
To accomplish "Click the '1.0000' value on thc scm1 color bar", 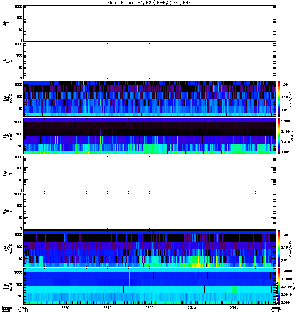I will 286,271.
